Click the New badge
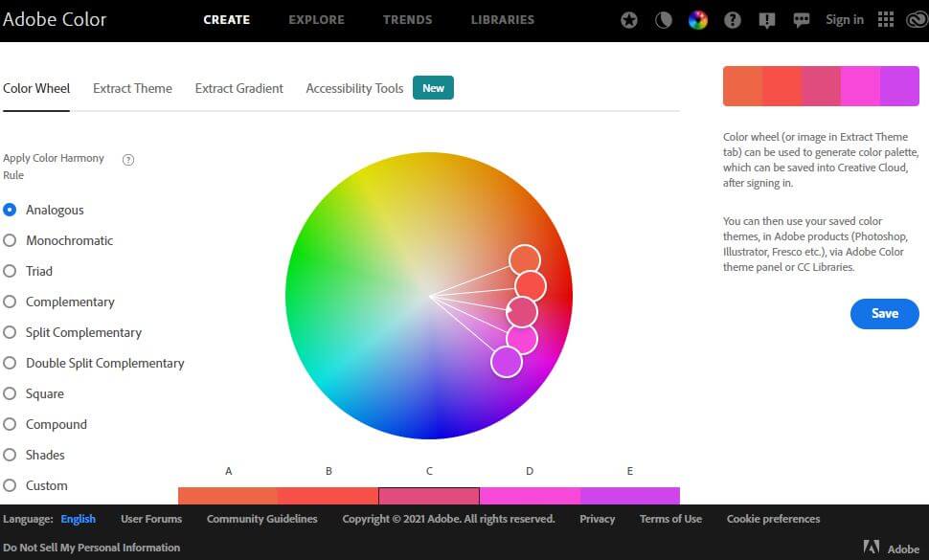Screen dimensions: 929x560 [433, 88]
